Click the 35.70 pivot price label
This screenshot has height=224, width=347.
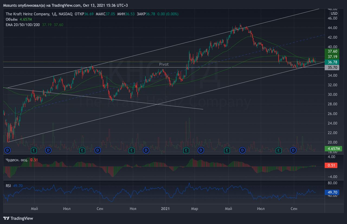tap(332, 68)
